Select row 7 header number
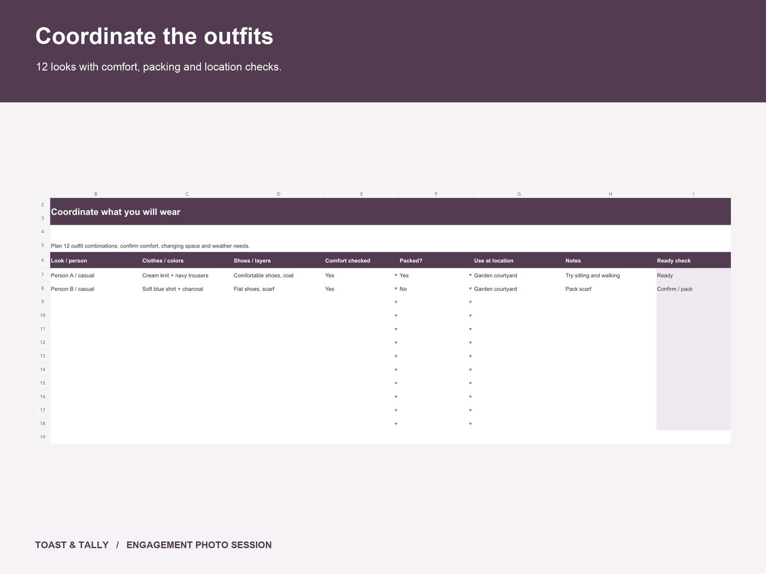Screen dimensions: 766x574 (43, 275)
